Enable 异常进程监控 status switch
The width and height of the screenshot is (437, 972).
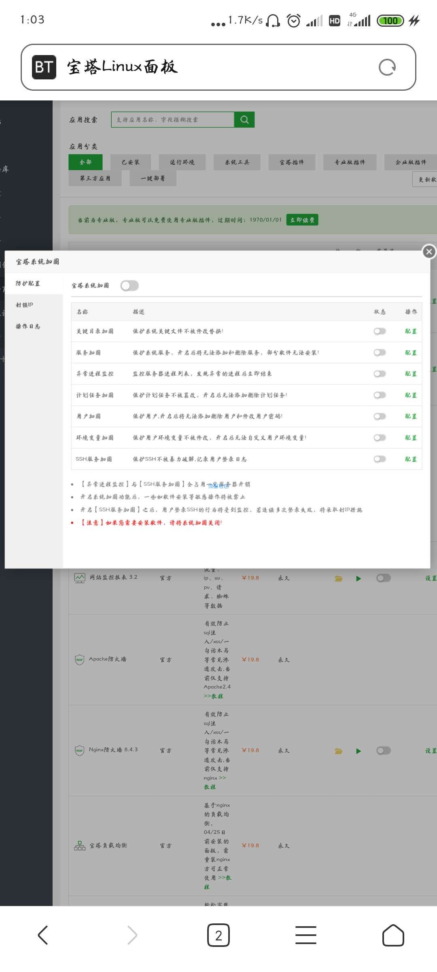(380, 374)
